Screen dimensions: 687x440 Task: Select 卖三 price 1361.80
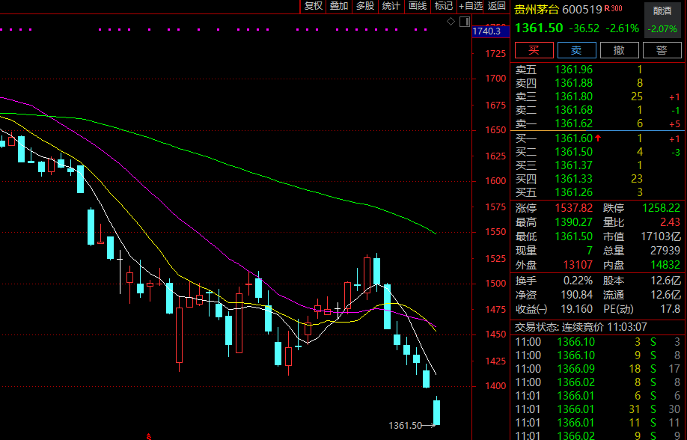573,97
